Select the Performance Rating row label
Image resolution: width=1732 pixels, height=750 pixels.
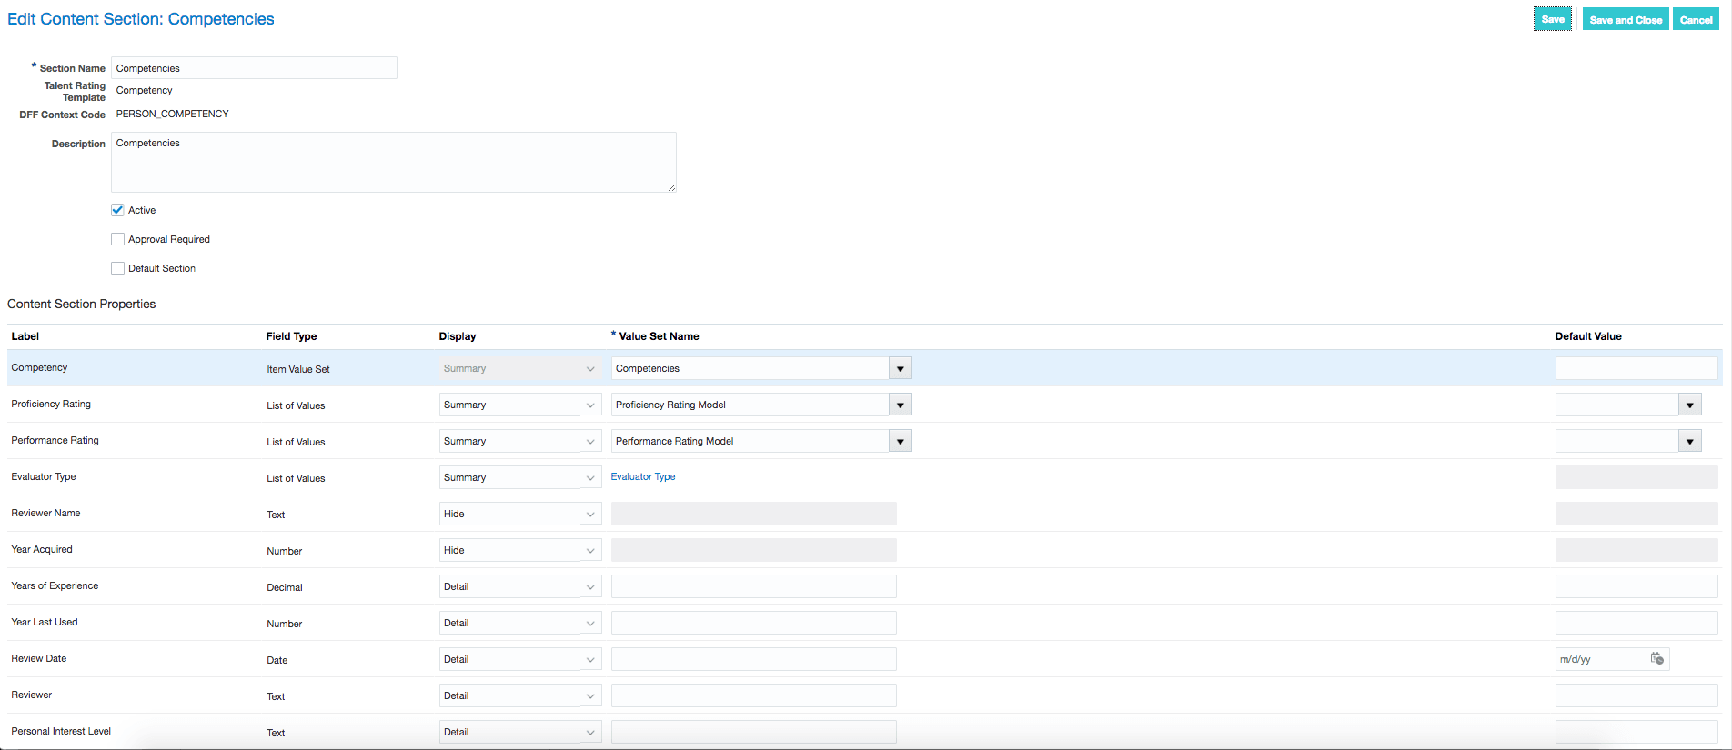tap(55, 440)
